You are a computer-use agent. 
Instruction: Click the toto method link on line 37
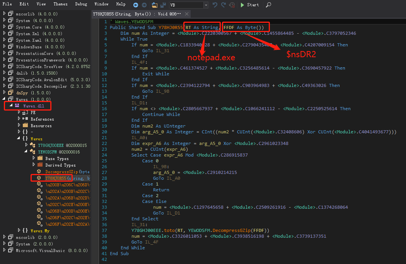(169, 230)
